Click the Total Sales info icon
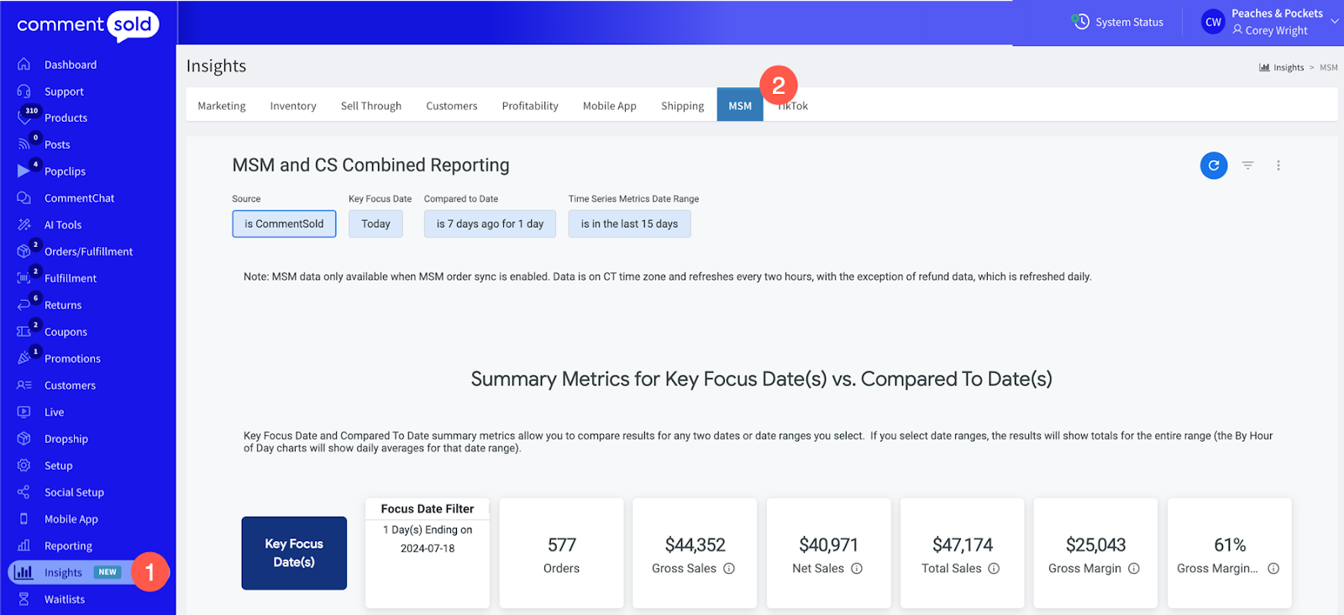The image size is (1344, 615). point(994,569)
